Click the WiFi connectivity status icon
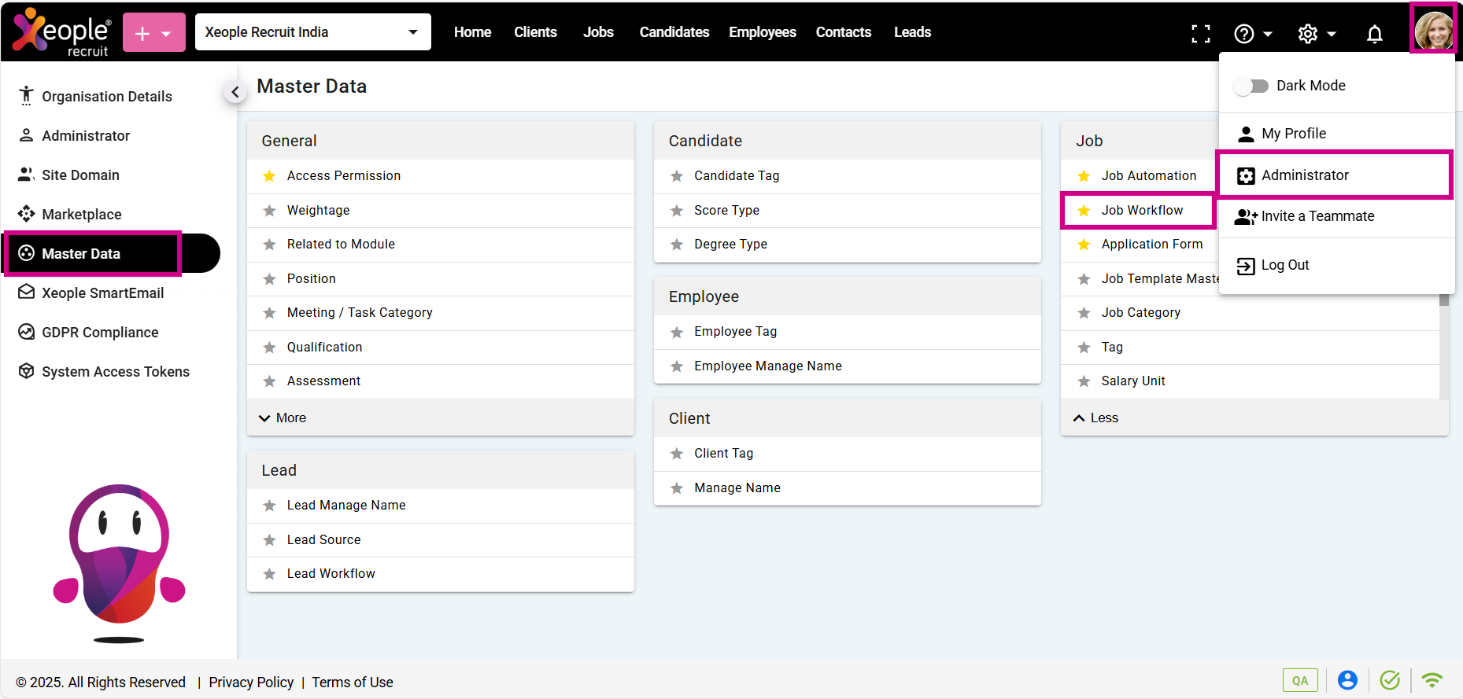 (1432, 680)
